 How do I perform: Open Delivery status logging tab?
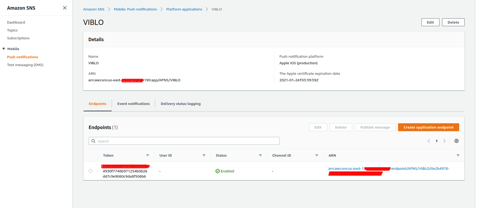pos(180,104)
